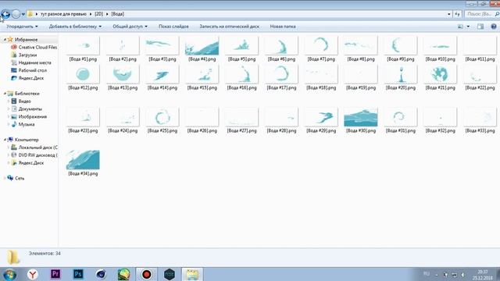Start Показ слайдов

coord(173,27)
